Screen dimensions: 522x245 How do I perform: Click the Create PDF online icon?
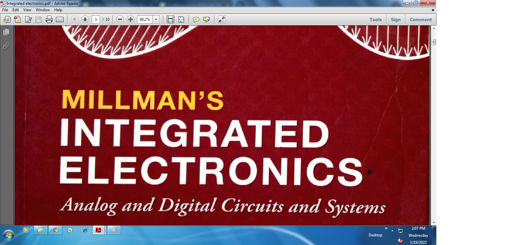[18, 19]
